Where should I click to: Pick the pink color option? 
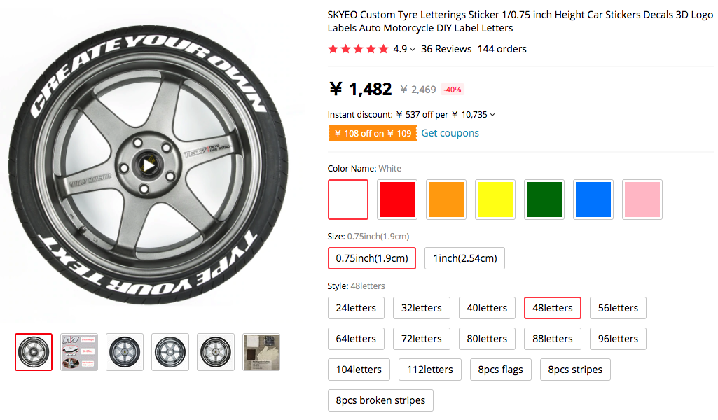coord(642,199)
